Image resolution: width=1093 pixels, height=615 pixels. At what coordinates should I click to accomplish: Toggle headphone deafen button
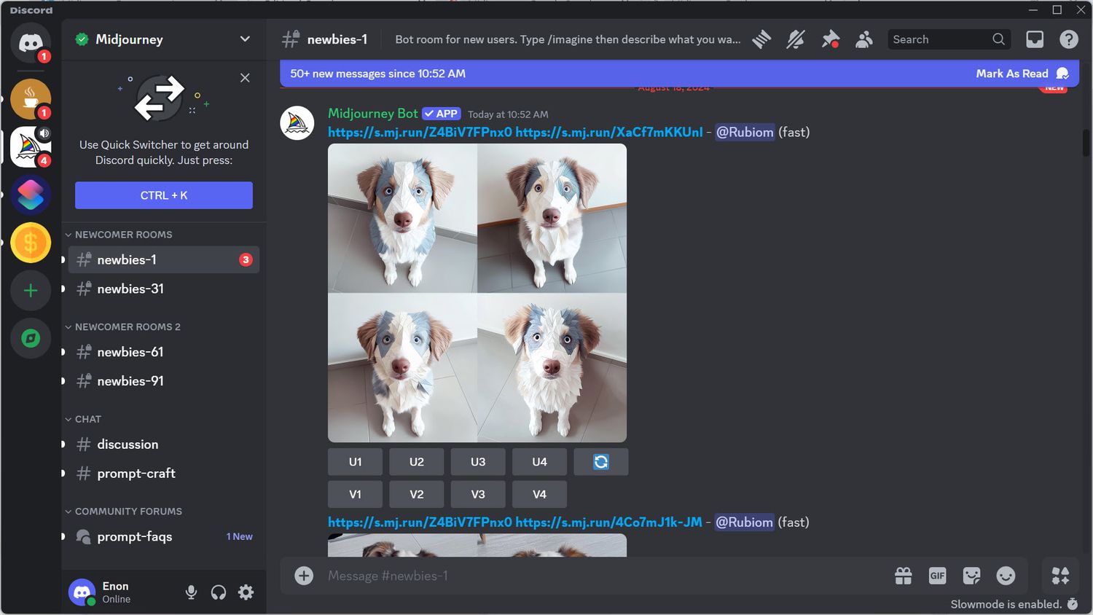[219, 592]
